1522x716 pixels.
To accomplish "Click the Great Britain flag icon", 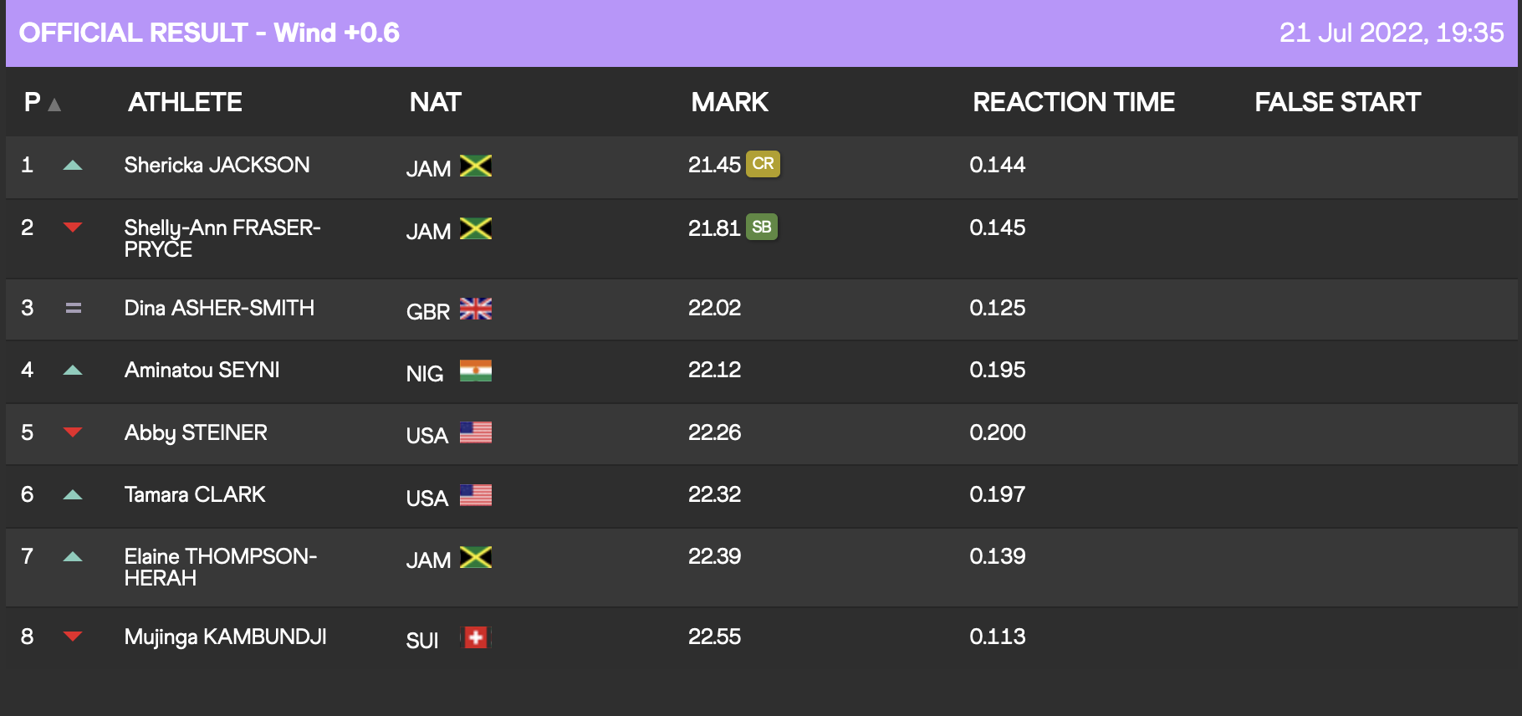I will pyautogui.click(x=475, y=309).
